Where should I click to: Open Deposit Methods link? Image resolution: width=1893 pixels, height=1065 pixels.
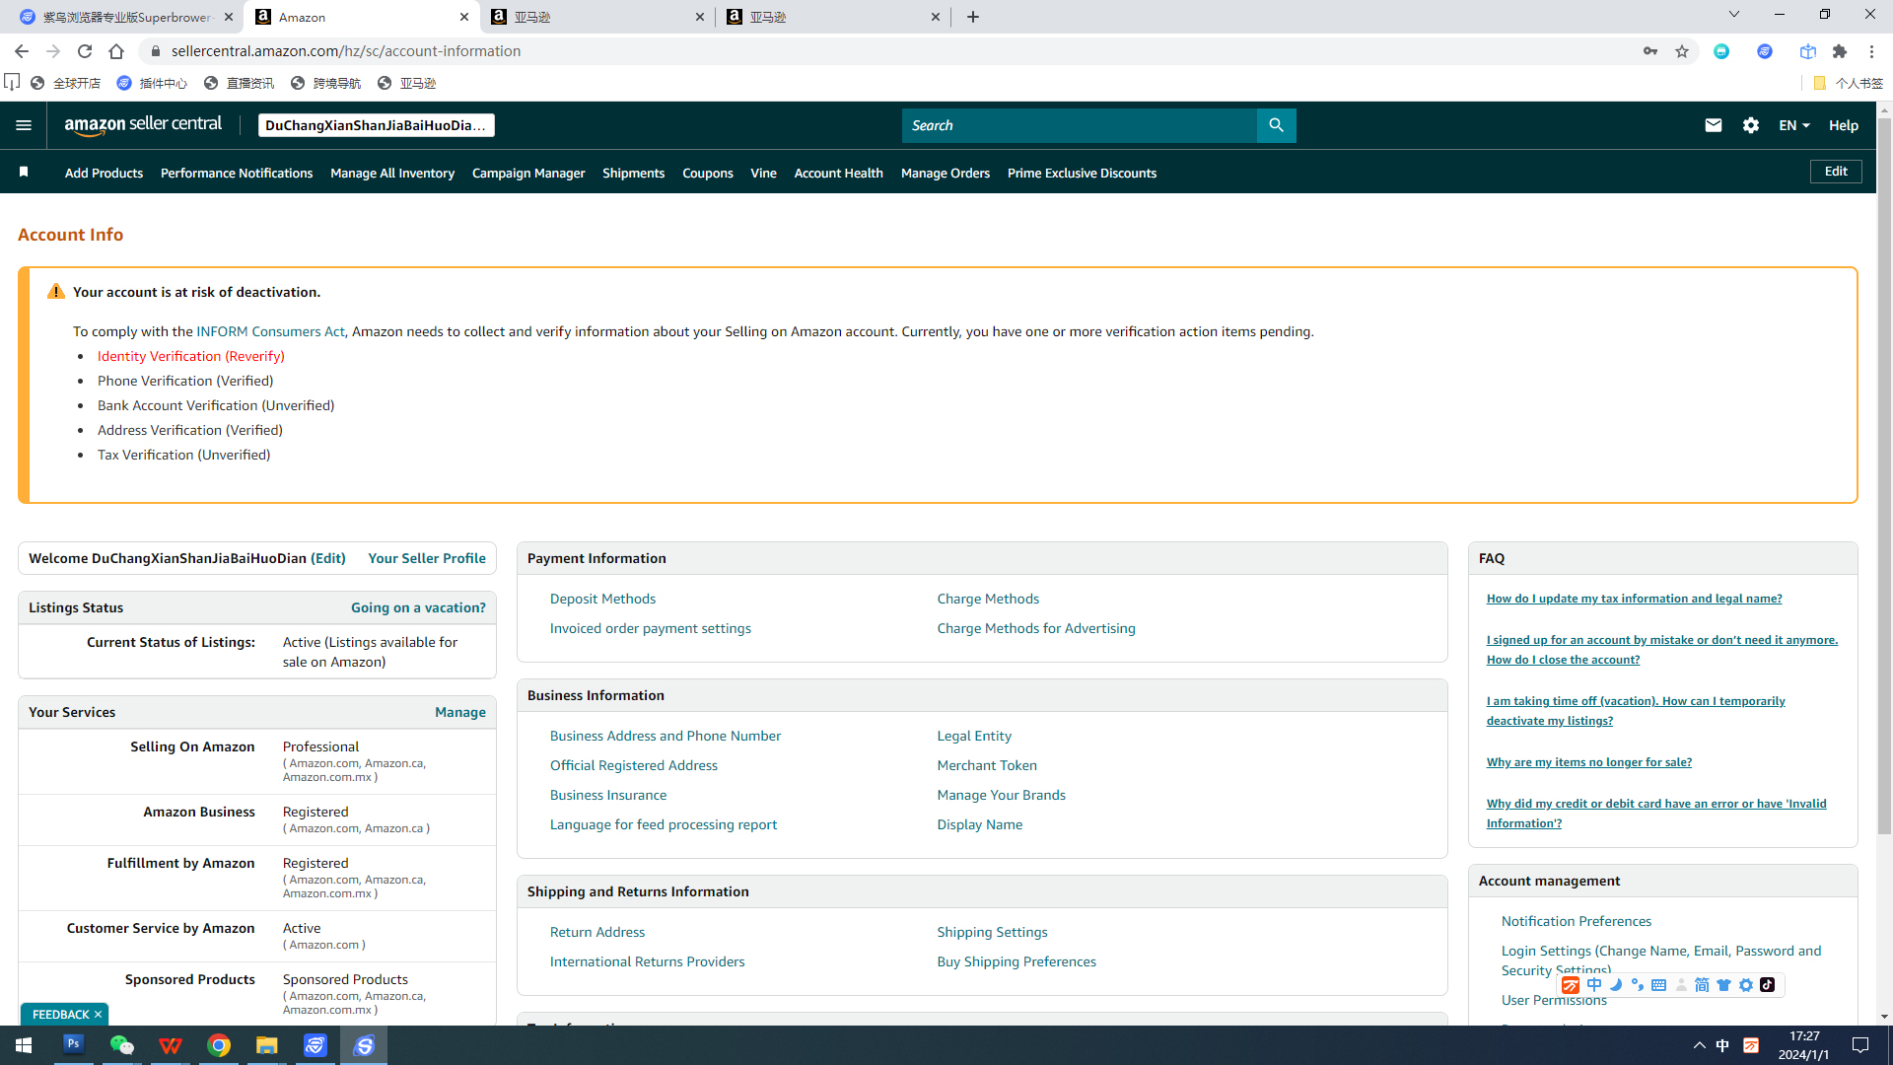[x=602, y=599]
